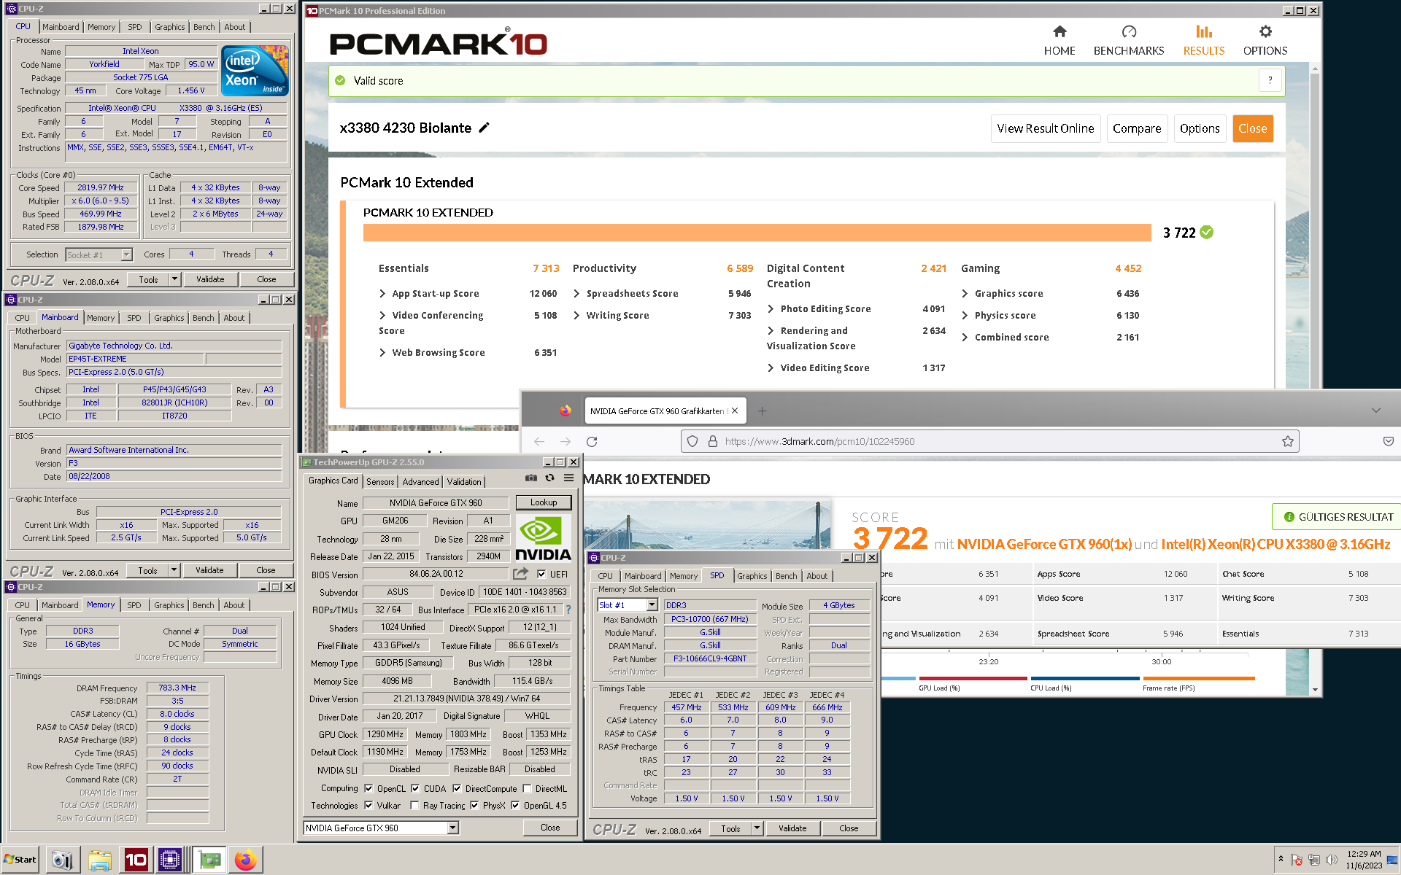Toggle Vulkan checkbox

[368, 805]
